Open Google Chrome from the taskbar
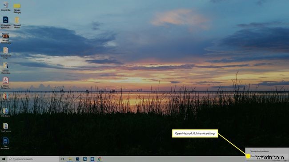The height and width of the screenshot is (162, 289). [x=100, y=159]
